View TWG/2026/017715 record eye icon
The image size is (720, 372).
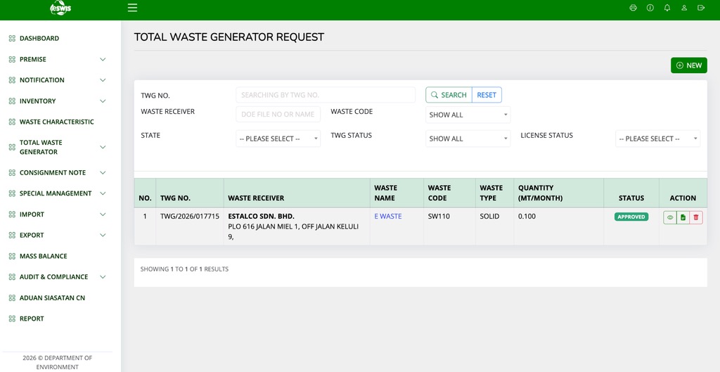(x=670, y=218)
